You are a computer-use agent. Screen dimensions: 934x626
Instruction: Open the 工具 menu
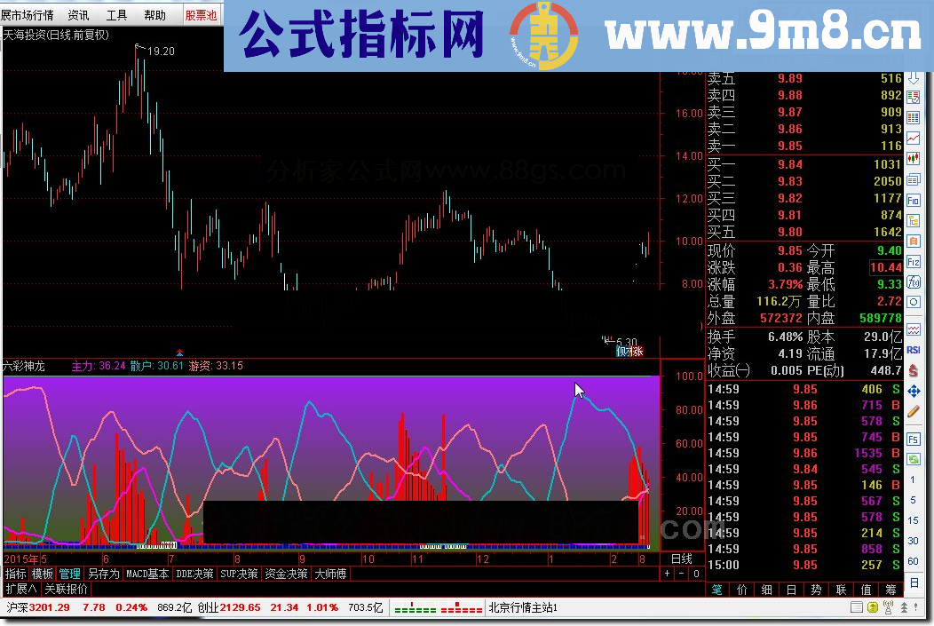click(x=115, y=14)
